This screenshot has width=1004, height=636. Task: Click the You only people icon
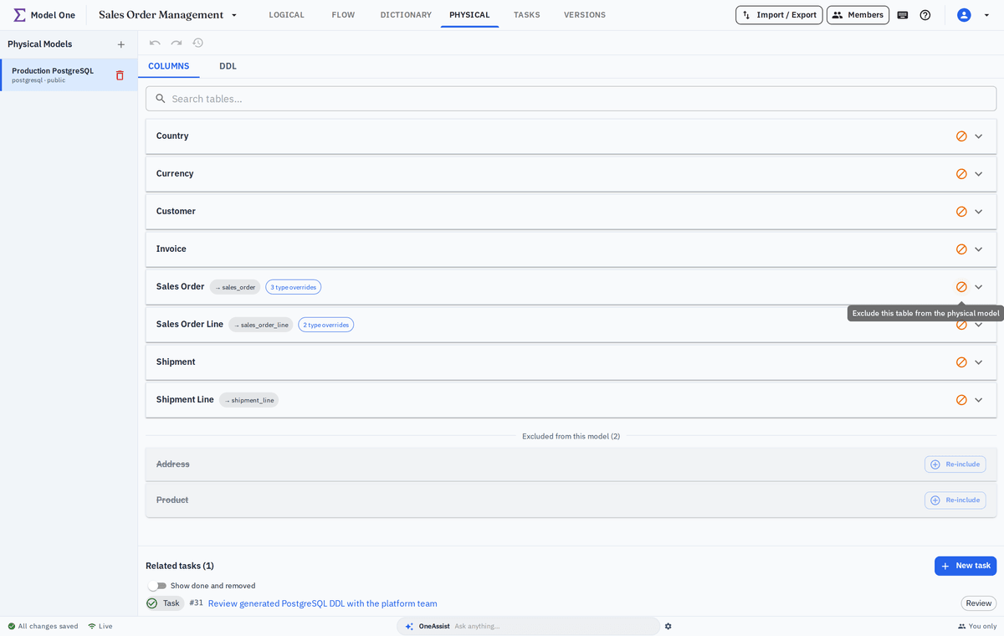pyautogui.click(x=962, y=626)
